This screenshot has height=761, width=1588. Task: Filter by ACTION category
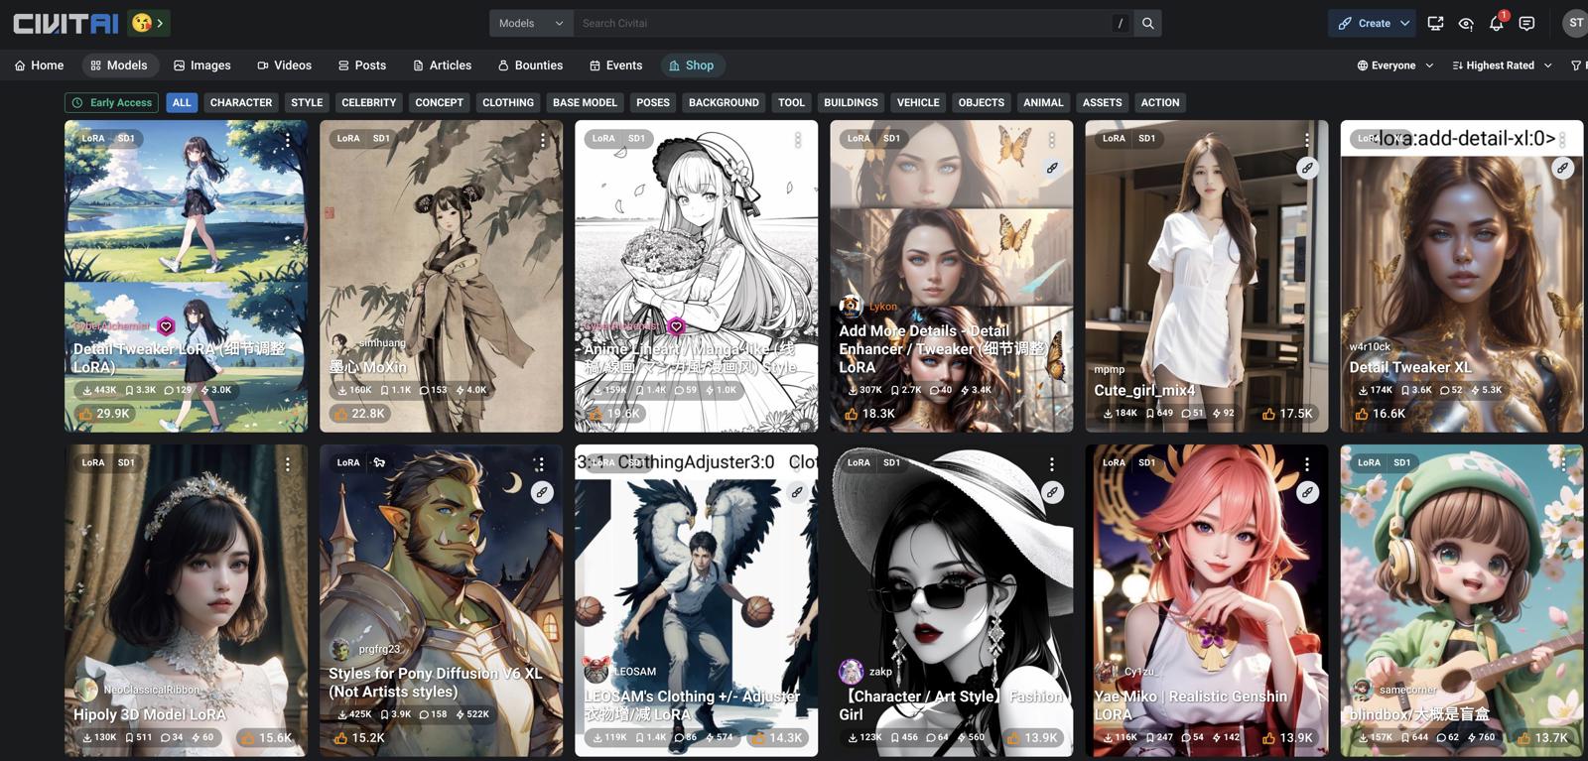click(1160, 102)
